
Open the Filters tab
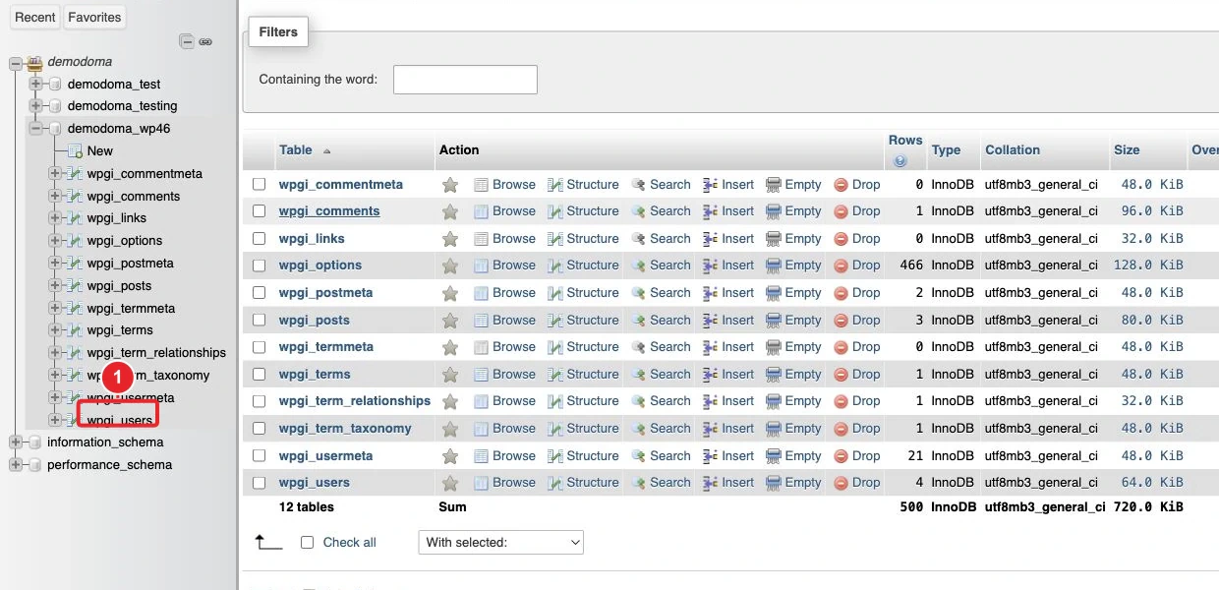pos(278,32)
